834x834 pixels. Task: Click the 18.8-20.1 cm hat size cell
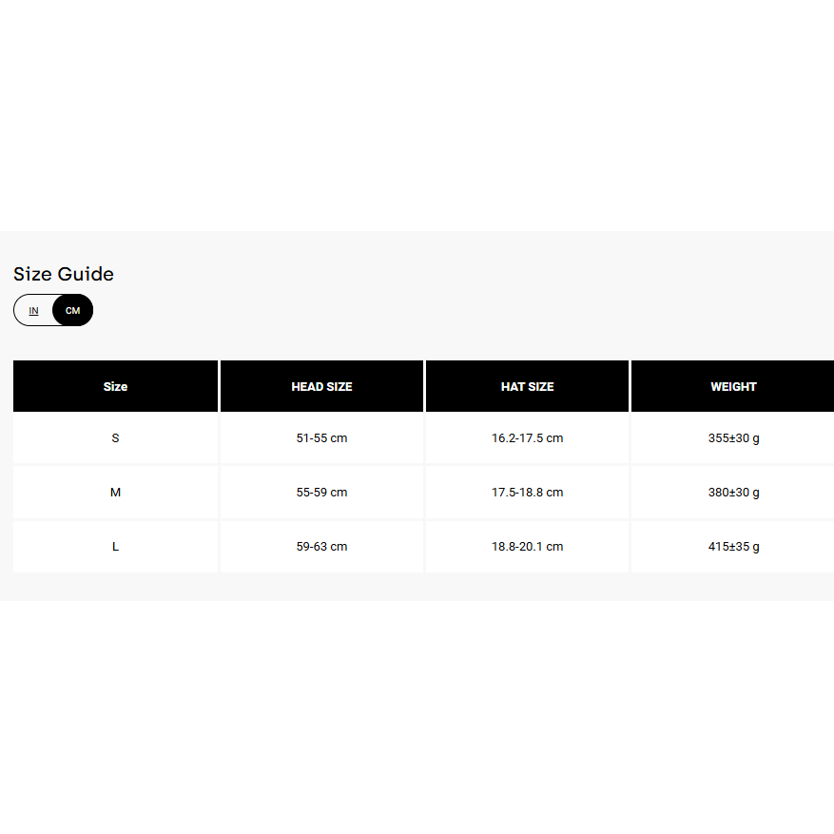(527, 547)
